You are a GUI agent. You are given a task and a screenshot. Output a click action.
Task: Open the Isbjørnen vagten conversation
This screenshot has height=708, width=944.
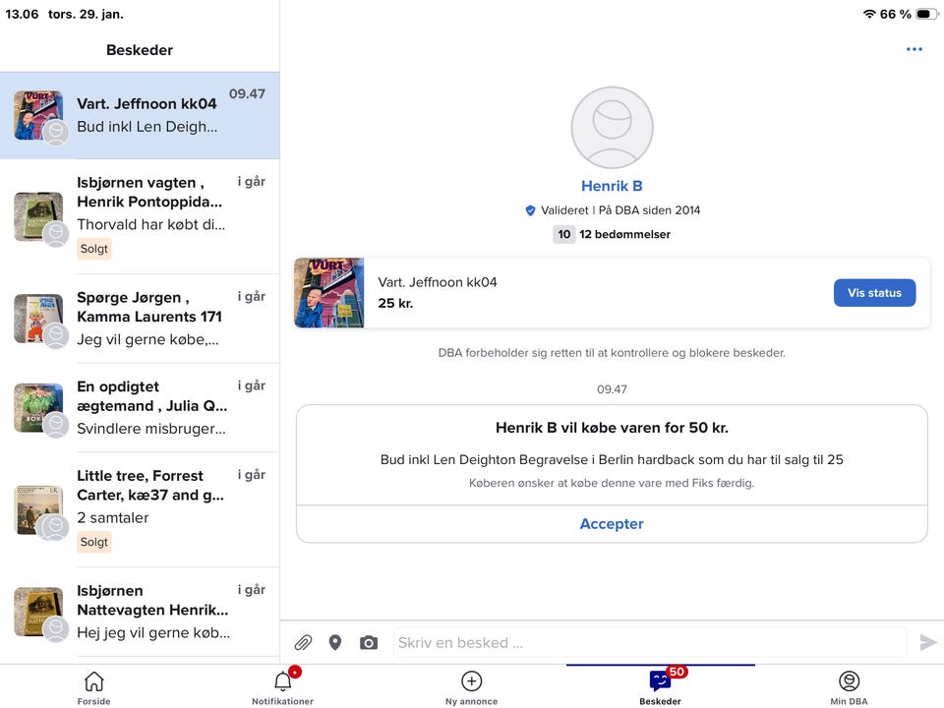140,216
